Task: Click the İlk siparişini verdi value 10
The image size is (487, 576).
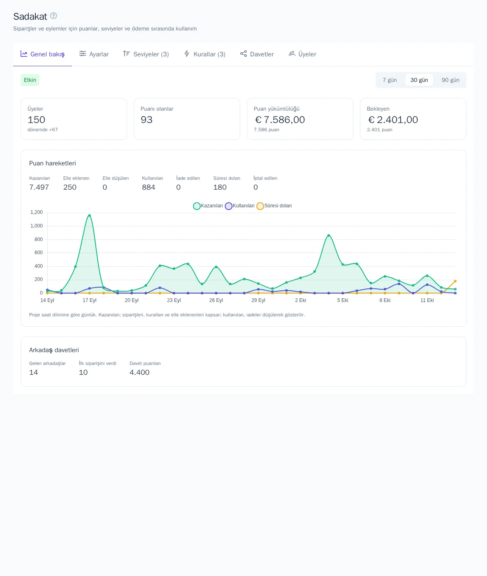Action: click(x=83, y=372)
